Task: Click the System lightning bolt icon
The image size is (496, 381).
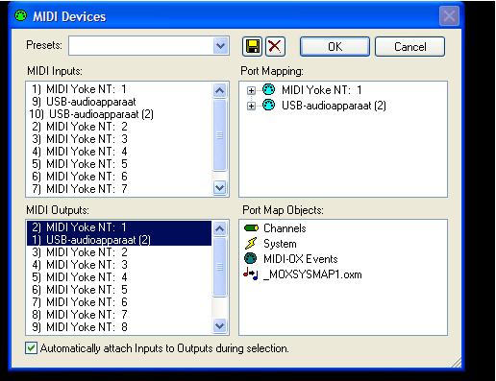Action: tap(251, 244)
